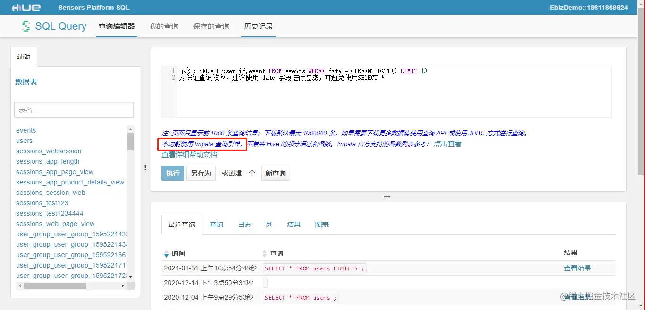Open 查看详细帮助文档 link
The height and width of the screenshot is (310, 645).
click(189, 154)
